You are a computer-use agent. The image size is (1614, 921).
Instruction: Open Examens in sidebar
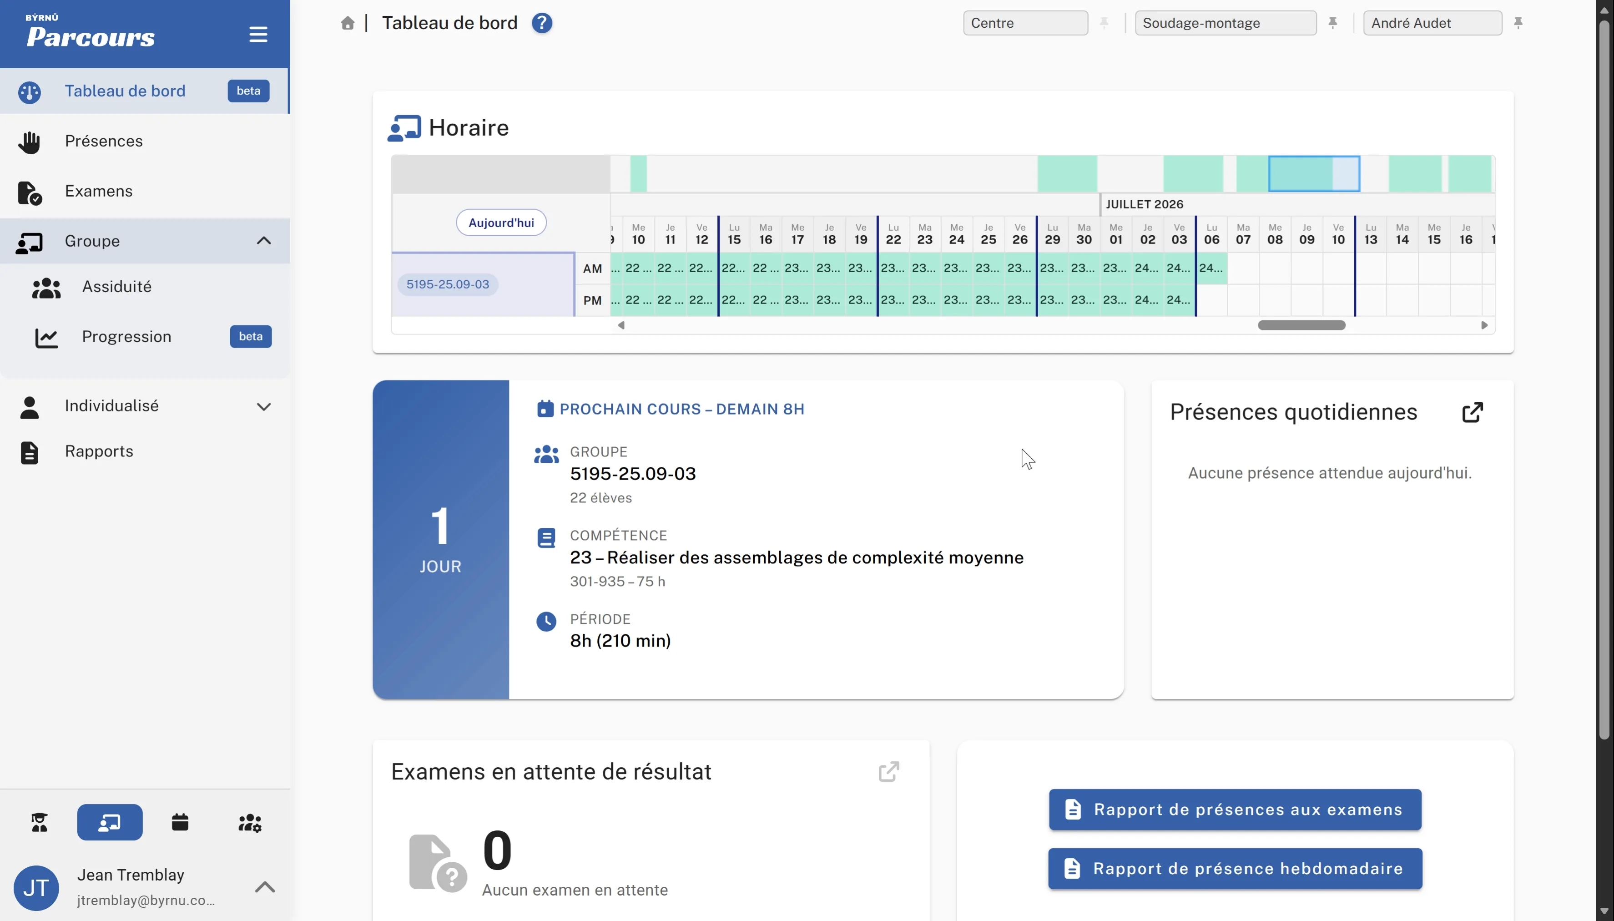(x=145, y=191)
